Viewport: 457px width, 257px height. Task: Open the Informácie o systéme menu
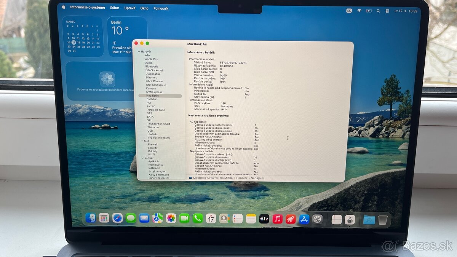click(x=88, y=7)
